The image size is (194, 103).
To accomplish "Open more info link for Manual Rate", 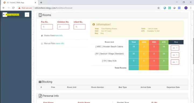I will click(x=60, y=43).
